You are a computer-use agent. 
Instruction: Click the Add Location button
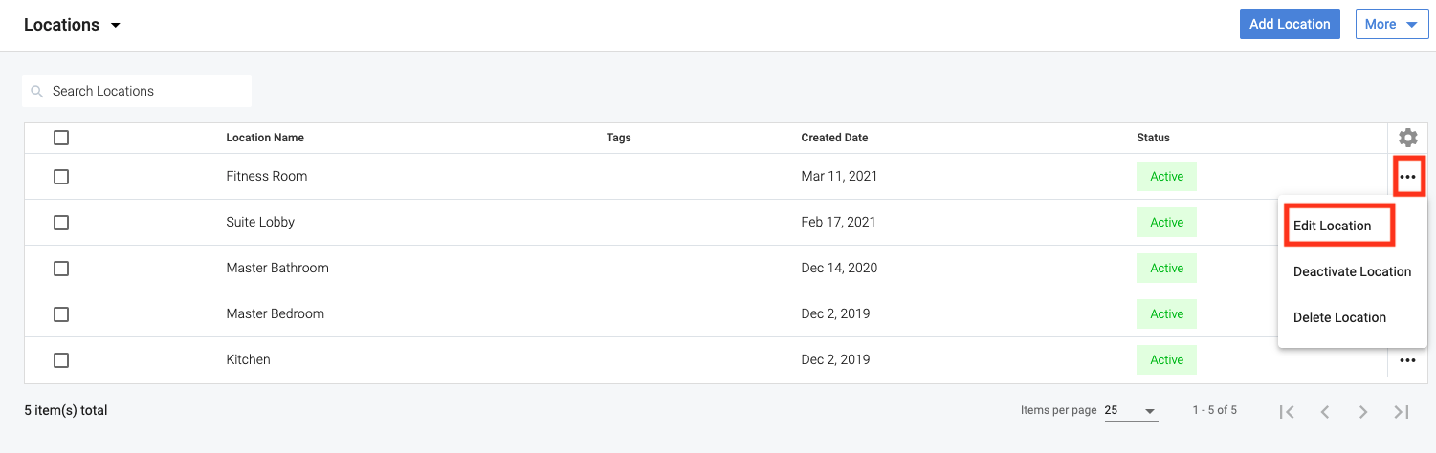(x=1290, y=25)
